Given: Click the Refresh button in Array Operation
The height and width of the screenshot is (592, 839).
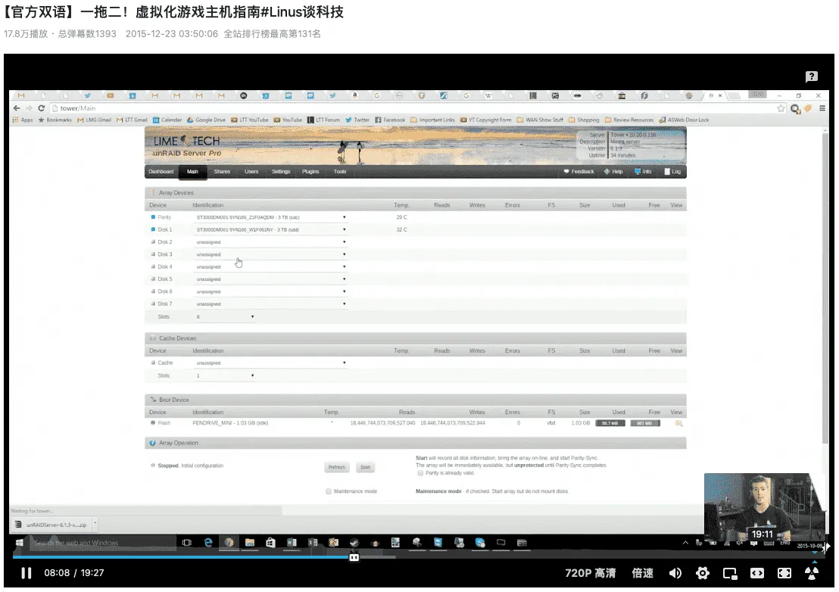Looking at the screenshot, I should click(x=336, y=467).
